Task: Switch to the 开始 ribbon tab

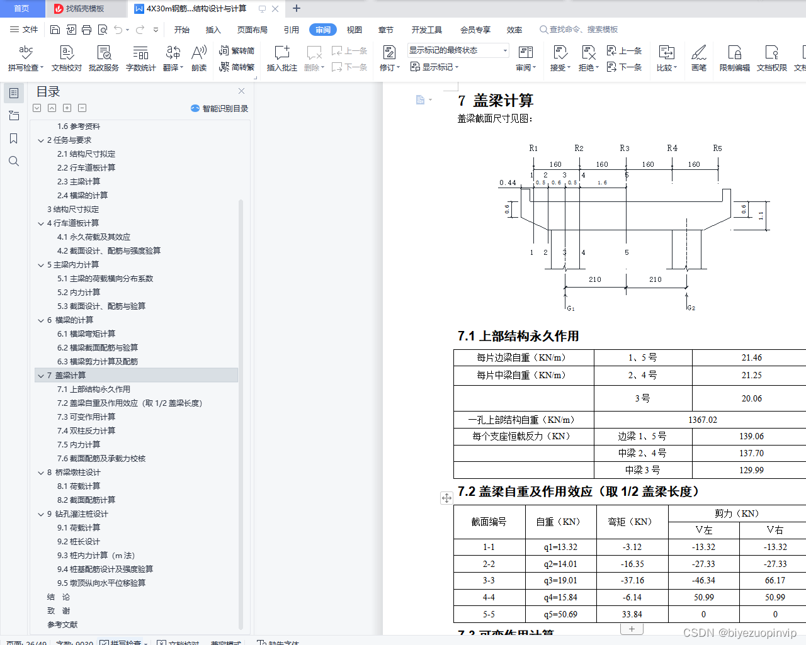Action: [x=182, y=30]
